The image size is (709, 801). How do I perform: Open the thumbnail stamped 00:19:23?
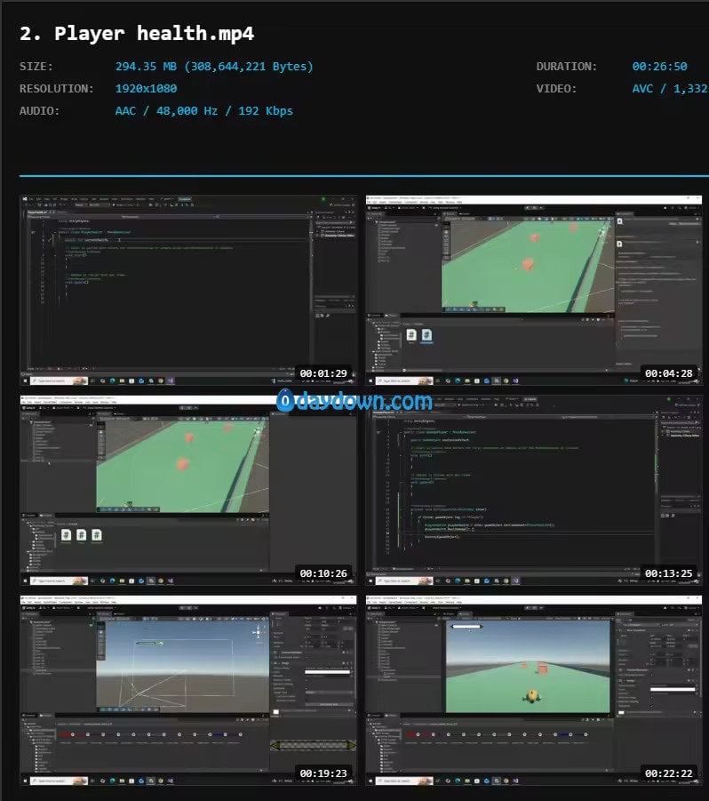(187, 690)
